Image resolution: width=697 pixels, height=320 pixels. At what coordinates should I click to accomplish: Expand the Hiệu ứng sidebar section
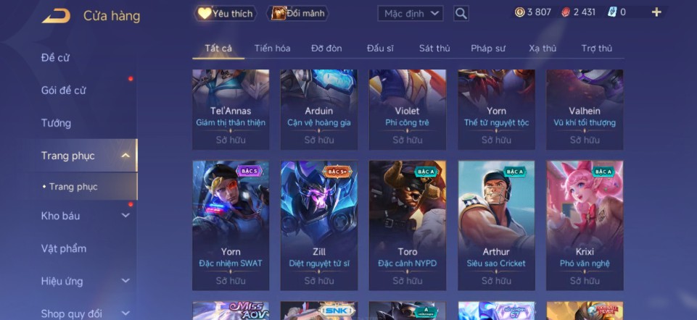[x=125, y=281]
